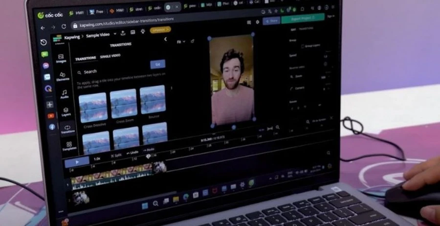Click the yellow UPGRADE button

click(x=160, y=29)
